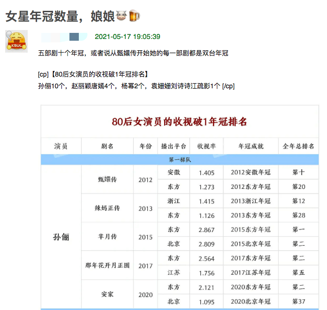Click the year cell 2017
327x310 pixels.
click(145, 266)
